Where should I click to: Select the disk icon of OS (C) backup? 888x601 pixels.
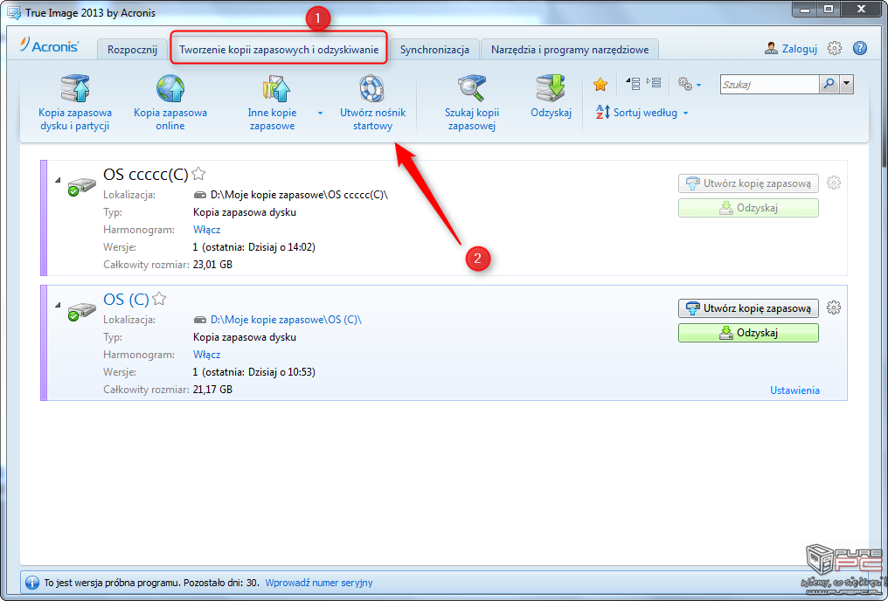pyautogui.click(x=81, y=311)
